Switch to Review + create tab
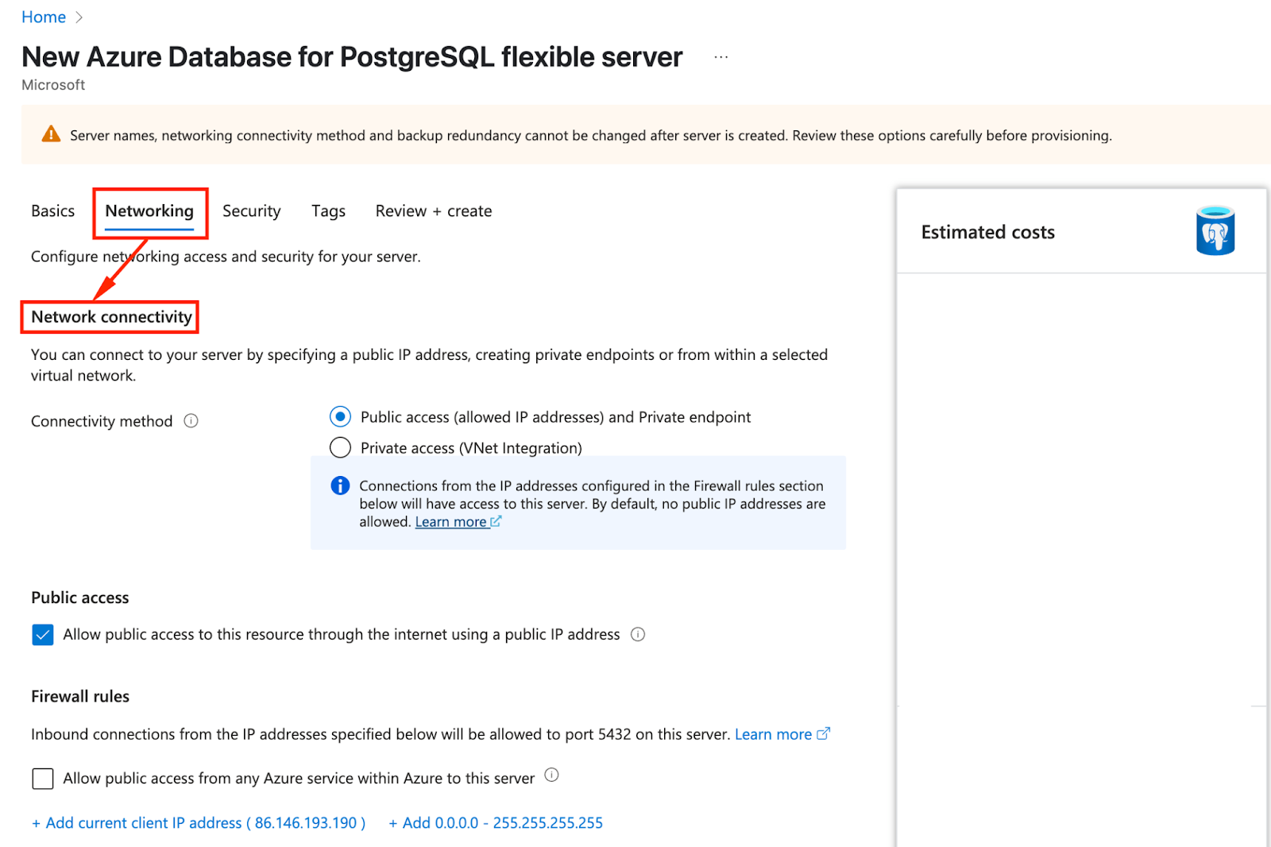 (x=434, y=211)
